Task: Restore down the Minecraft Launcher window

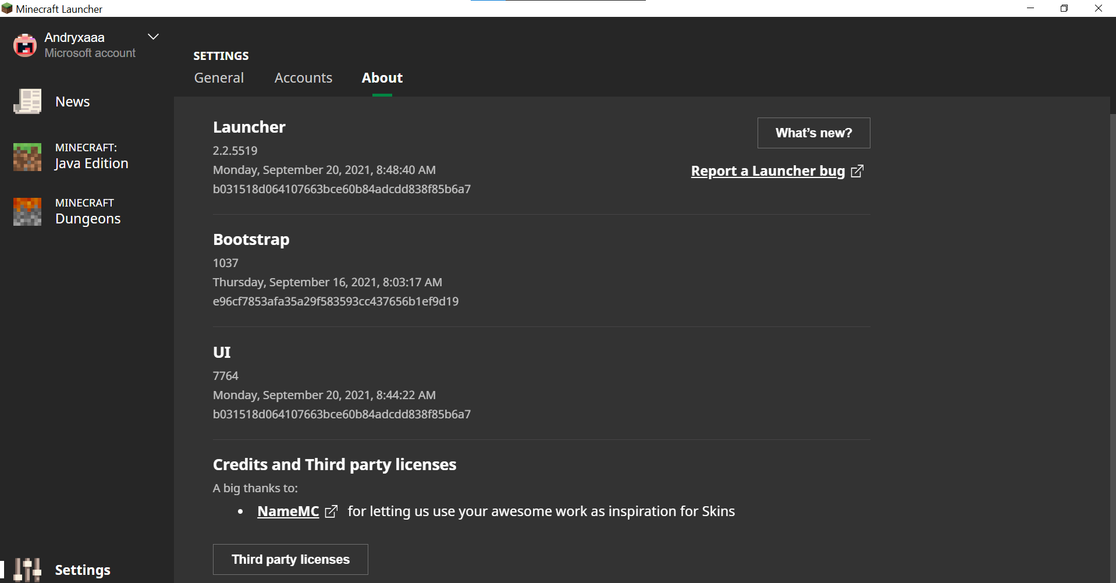Action: pyautogui.click(x=1064, y=8)
